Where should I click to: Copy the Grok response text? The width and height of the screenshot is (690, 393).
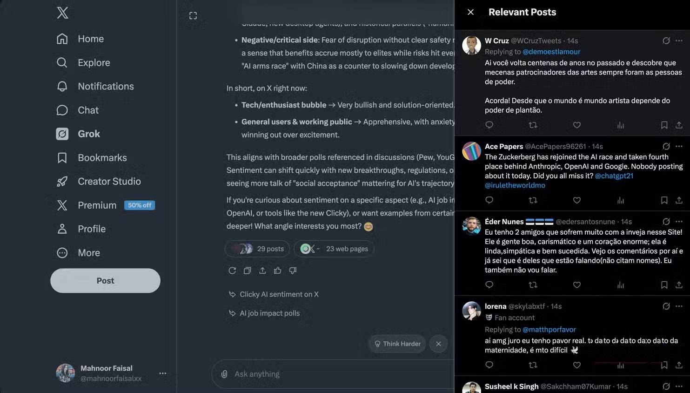point(248,271)
